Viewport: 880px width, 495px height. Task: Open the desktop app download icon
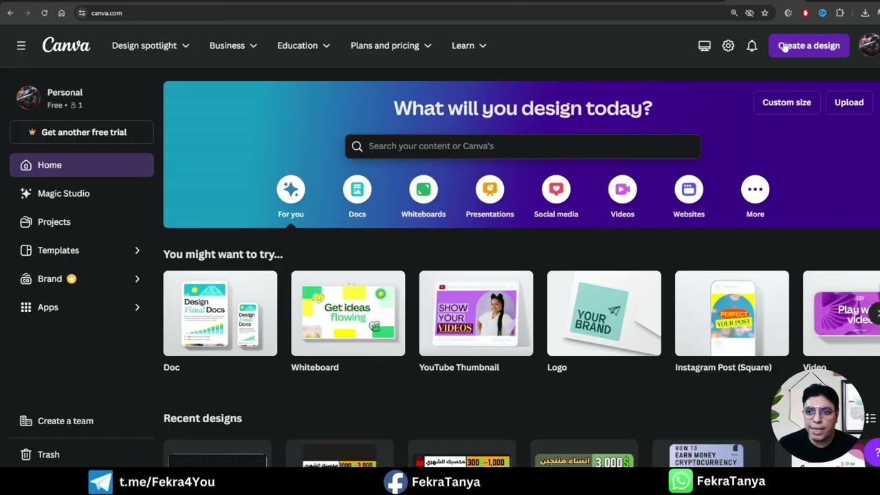click(x=705, y=45)
